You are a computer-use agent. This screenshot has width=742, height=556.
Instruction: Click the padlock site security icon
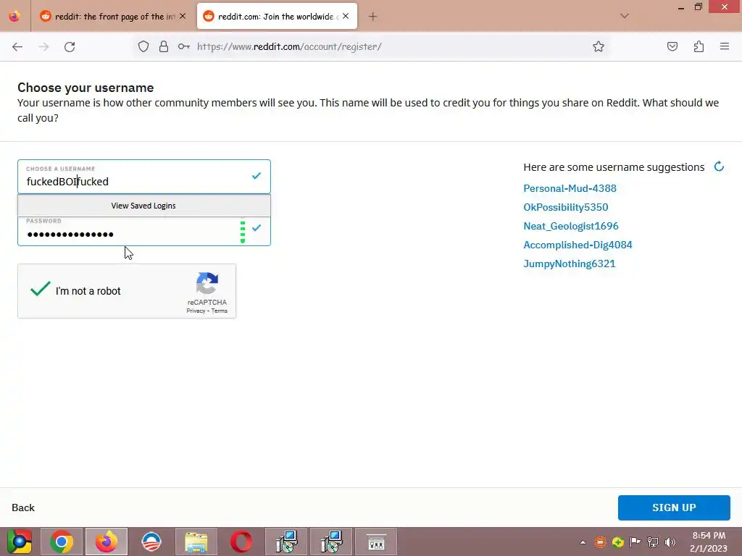164,46
